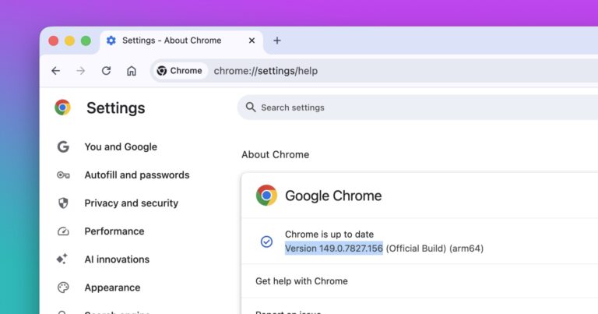
Task: Reload the page with the refresh icon
Action: (x=106, y=71)
